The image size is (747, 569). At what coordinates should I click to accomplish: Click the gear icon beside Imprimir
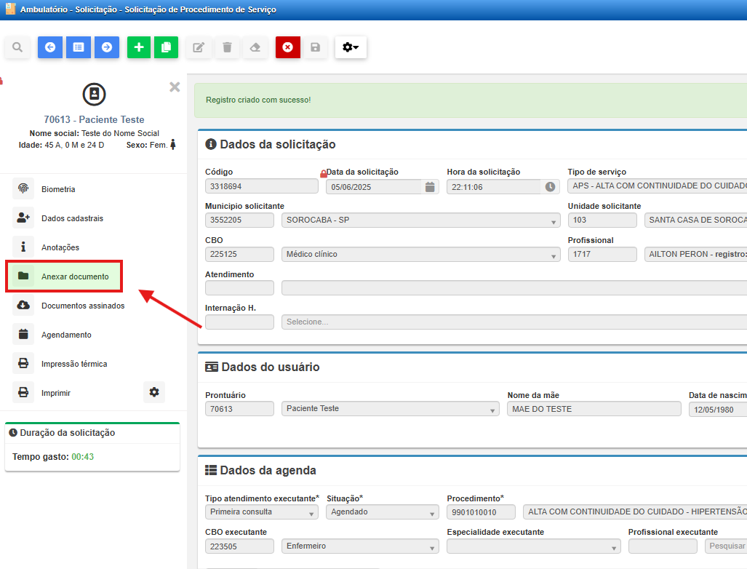coord(154,392)
